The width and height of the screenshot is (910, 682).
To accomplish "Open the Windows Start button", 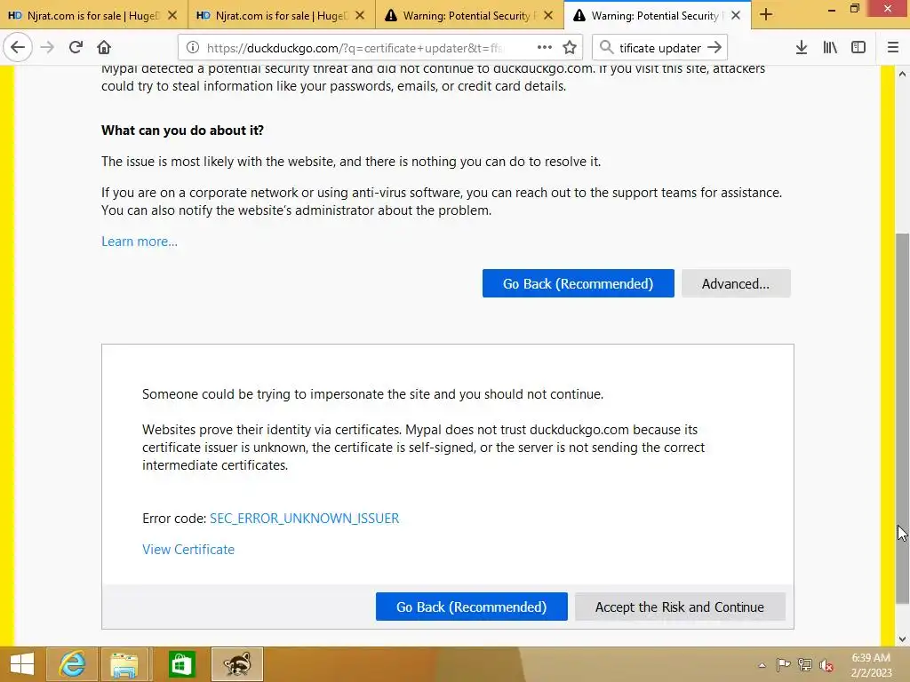I will pyautogui.click(x=22, y=664).
